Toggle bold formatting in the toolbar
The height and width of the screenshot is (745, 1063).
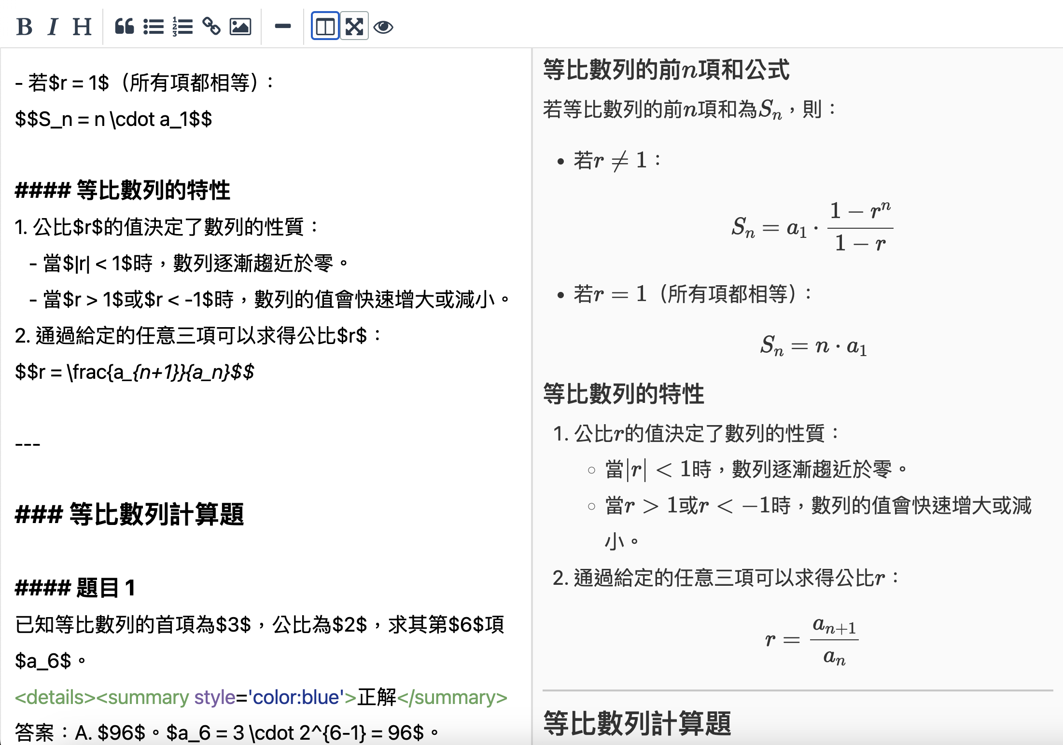(24, 27)
